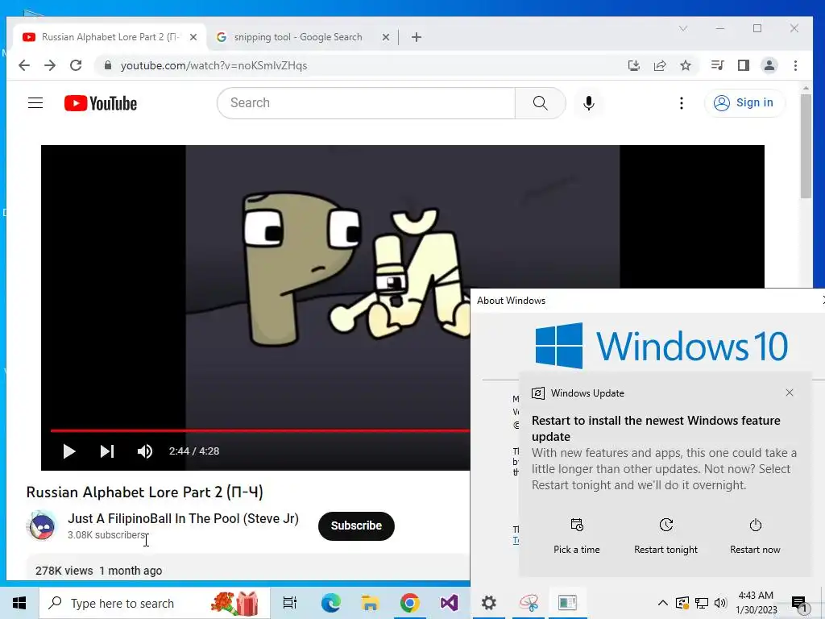This screenshot has height=619, width=825.
Task: Click the taskbar search box
Action: (x=155, y=603)
